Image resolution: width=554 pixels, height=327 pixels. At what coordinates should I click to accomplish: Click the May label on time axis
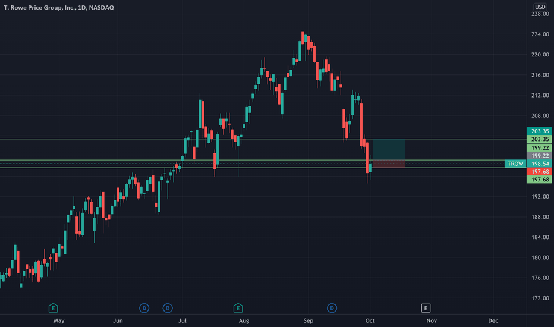(59, 321)
